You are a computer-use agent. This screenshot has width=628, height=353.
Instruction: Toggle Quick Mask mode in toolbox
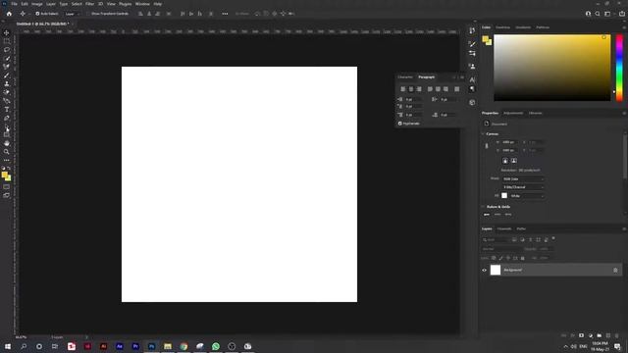coord(7,187)
